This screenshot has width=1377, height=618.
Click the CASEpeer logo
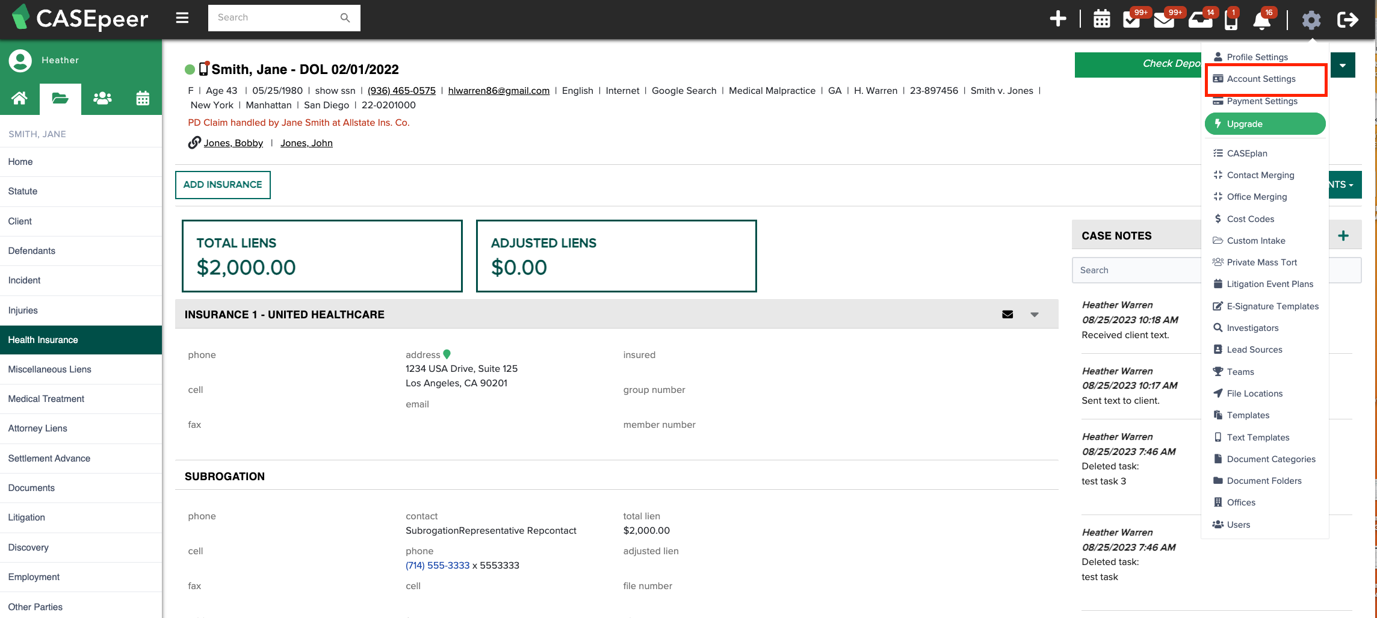pyautogui.click(x=80, y=18)
